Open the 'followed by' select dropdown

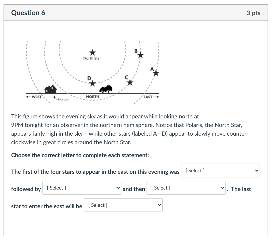pos(82,188)
